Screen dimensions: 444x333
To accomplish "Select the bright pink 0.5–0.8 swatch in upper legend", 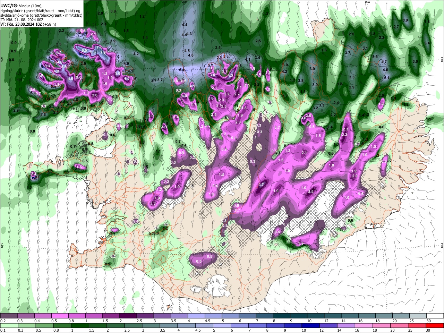I will [x=60, y=316].
